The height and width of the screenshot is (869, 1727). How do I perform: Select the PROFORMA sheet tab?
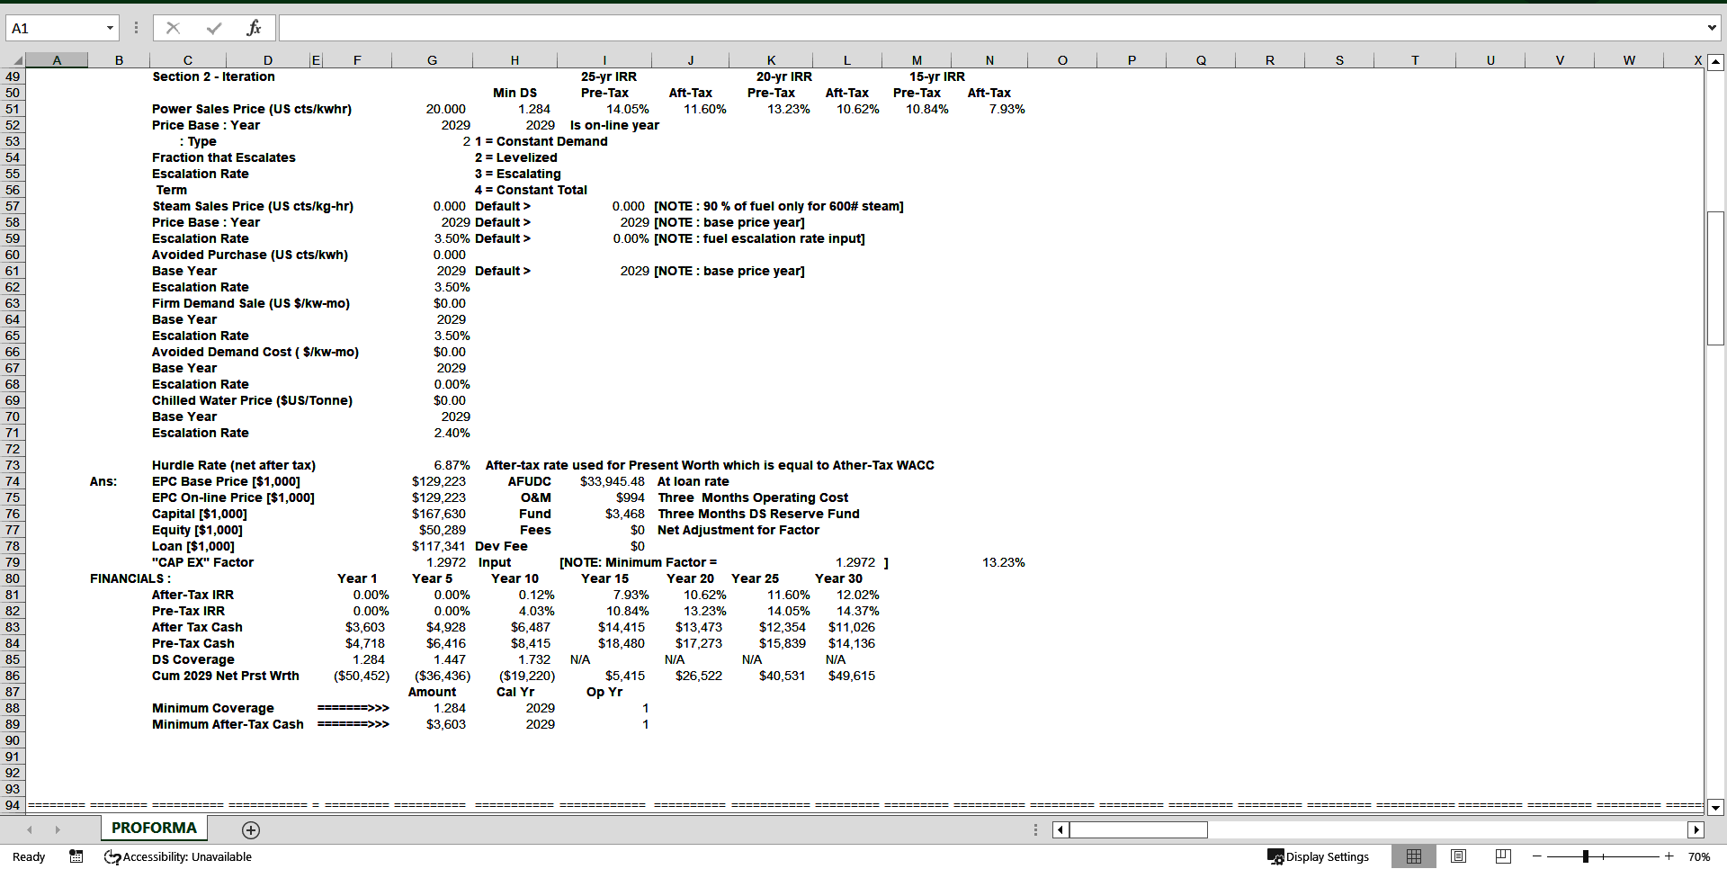click(153, 827)
